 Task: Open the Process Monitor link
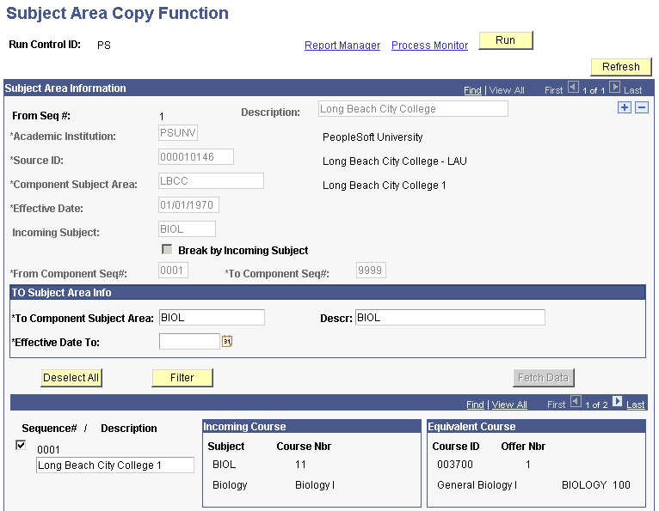(429, 46)
